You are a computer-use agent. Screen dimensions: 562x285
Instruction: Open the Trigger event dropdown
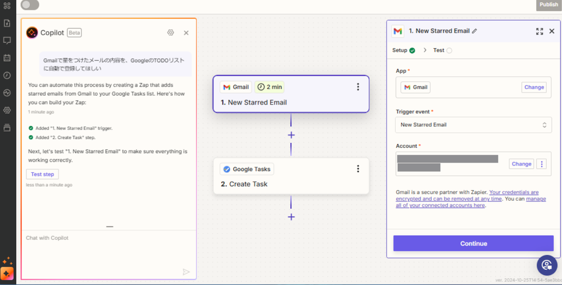pos(473,125)
